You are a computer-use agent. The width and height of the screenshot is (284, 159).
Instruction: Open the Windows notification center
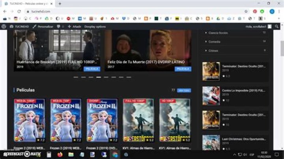277,155
